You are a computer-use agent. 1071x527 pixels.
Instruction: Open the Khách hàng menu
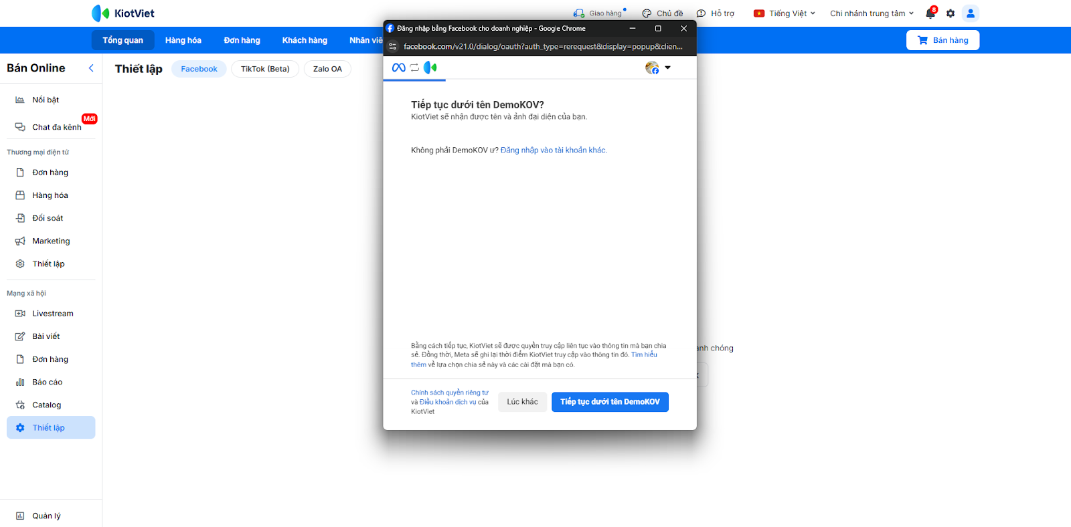(305, 40)
